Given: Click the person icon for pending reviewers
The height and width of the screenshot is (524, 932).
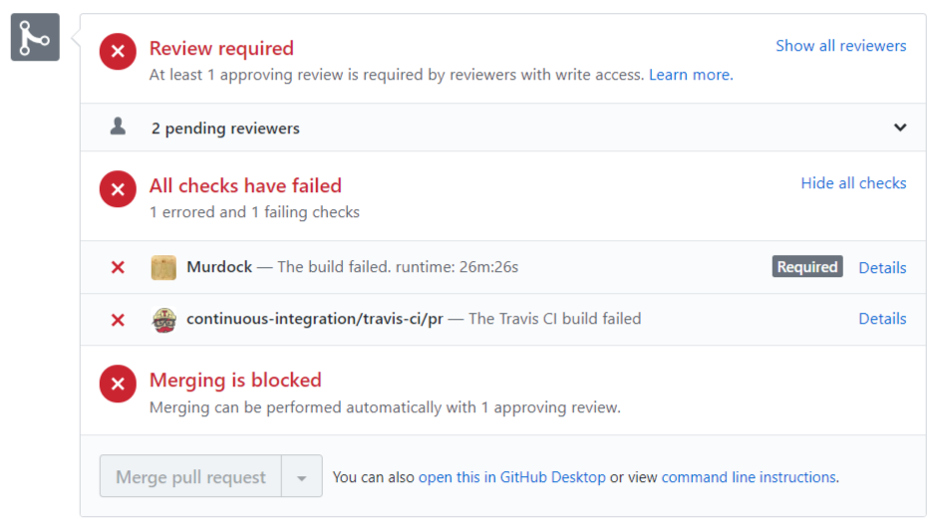Looking at the screenshot, I should [x=118, y=127].
